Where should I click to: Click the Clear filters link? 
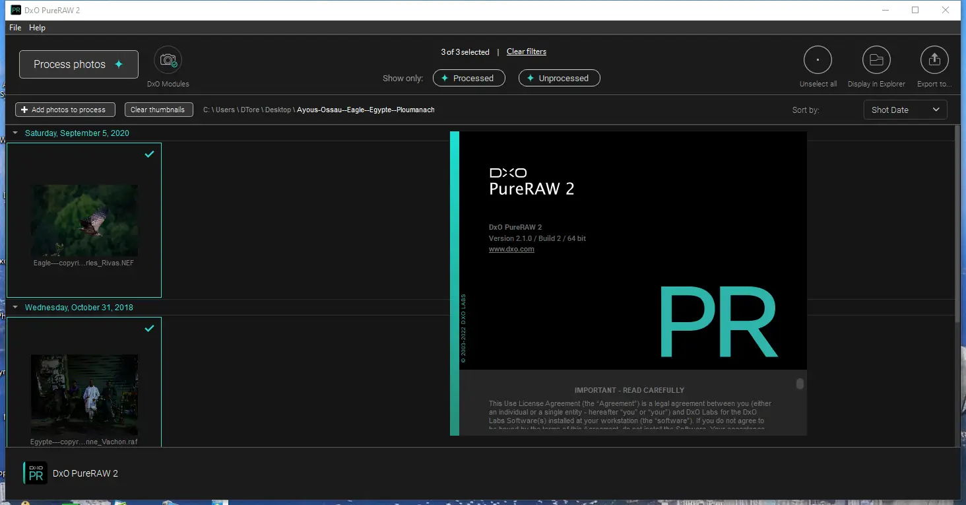click(527, 51)
